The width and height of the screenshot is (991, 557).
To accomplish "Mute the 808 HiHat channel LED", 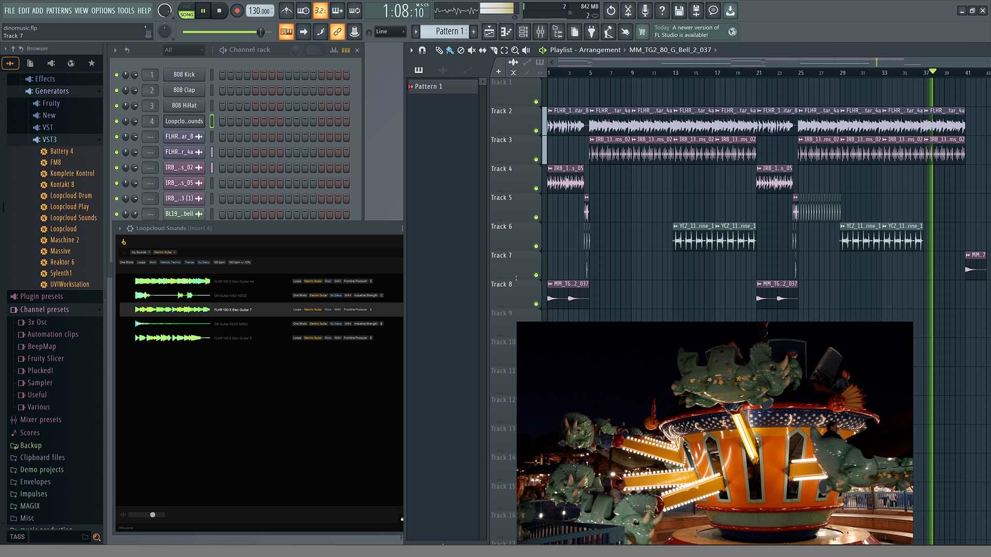I will (x=117, y=106).
